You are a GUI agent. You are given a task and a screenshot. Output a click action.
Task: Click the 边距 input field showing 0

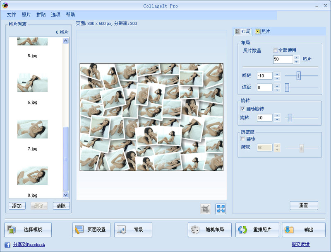[x=265, y=87]
